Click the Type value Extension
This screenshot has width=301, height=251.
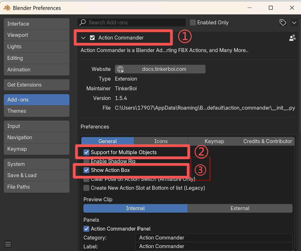click(126, 79)
